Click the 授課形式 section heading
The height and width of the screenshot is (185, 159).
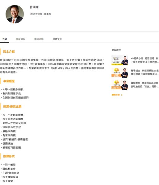(9, 156)
